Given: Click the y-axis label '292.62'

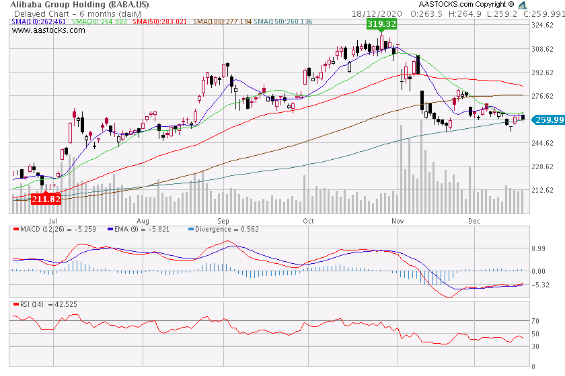Looking at the screenshot, I should [542, 73].
